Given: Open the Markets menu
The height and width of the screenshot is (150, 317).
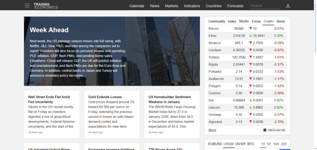Looking at the screenshot, I should [172, 6].
